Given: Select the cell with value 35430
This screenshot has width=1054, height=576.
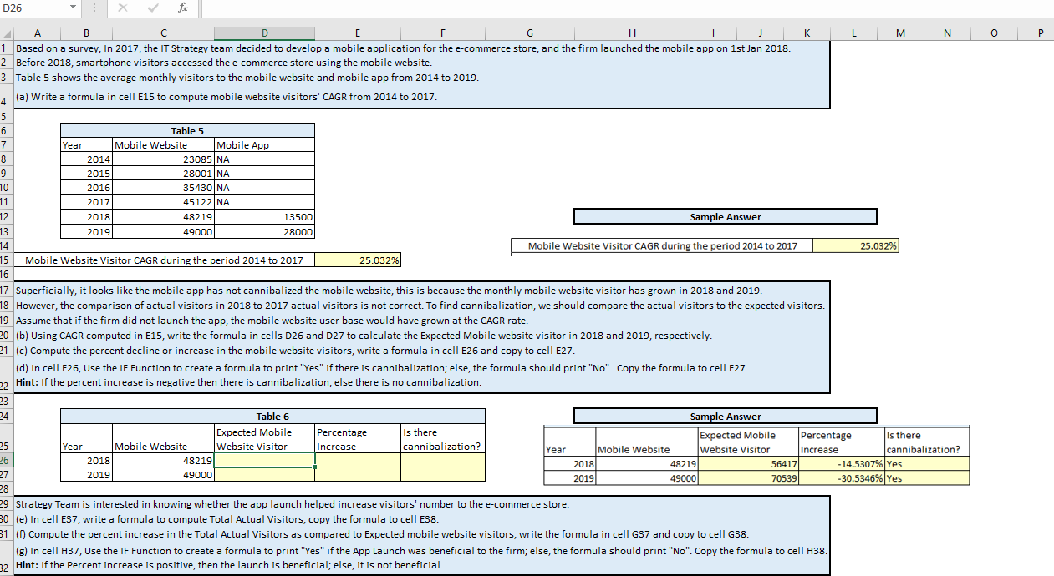Looking at the screenshot, I should pyautogui.click(x=163, y=188).
